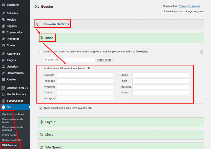The height and width of the screenshot is (149, 211).
Task: Click the Flickr URL field
Action: click(161, 81)
